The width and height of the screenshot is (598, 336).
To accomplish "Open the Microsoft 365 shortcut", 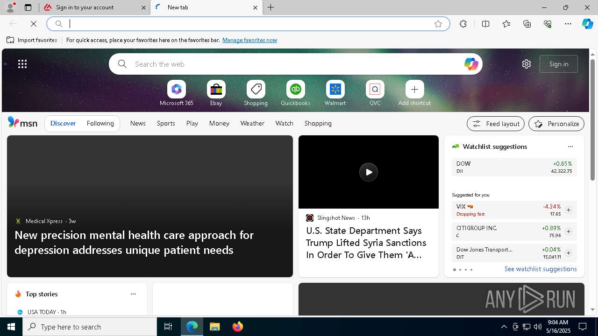I will pos(177,93).
